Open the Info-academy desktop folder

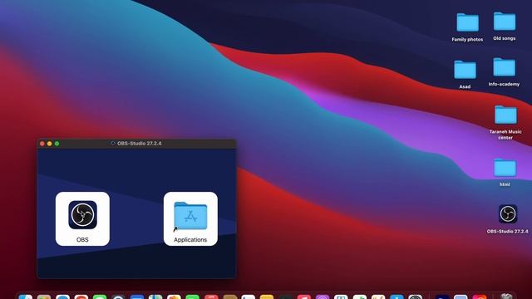click(504, 66)
